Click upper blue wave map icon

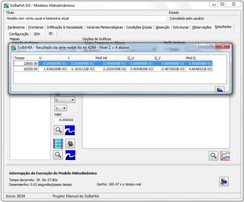pyautogui.click(x=70, y=130)
